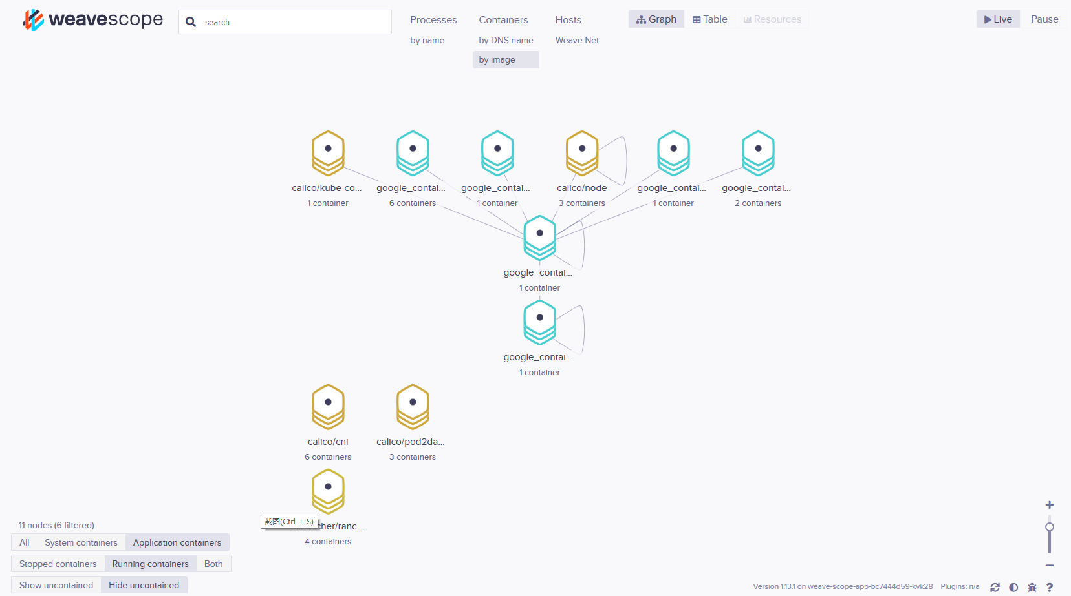Image resolution: width=1071 pixels, height=596 pixels.
Task: Click the 'Plugins: n/a' footer text
Action: click(x=960, y=586)
